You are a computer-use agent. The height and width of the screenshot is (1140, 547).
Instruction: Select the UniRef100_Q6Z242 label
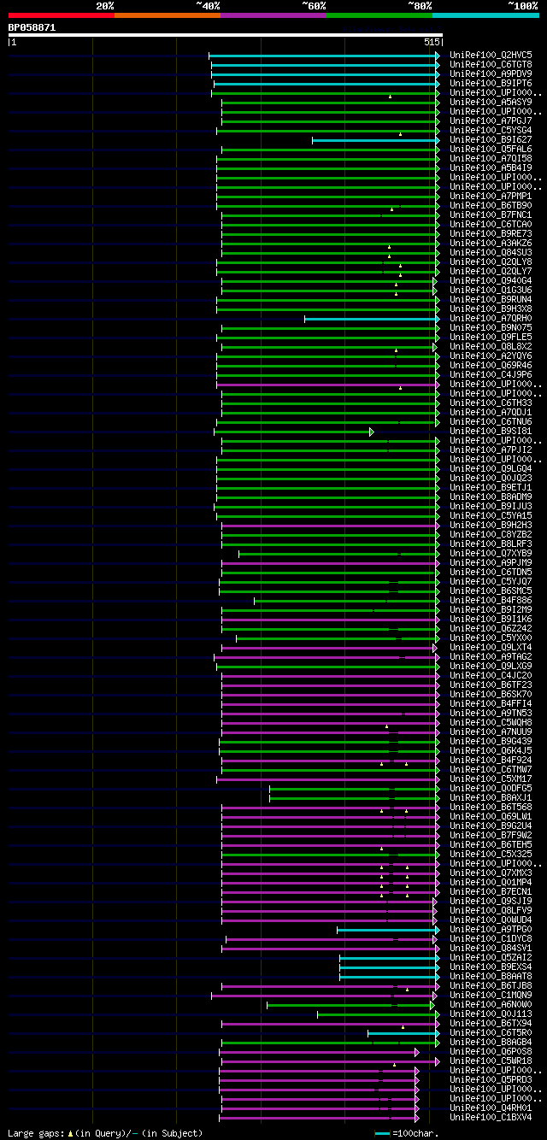coord(491,628)
